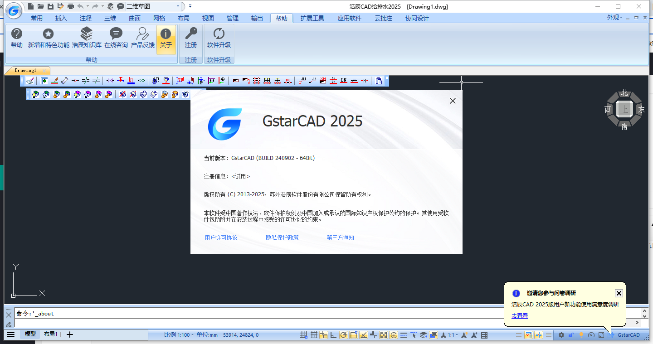Screen dimensions: 653x344
Task: Close the GstarCAD 2025 about dialog
Action: click(x=453, y=101)
